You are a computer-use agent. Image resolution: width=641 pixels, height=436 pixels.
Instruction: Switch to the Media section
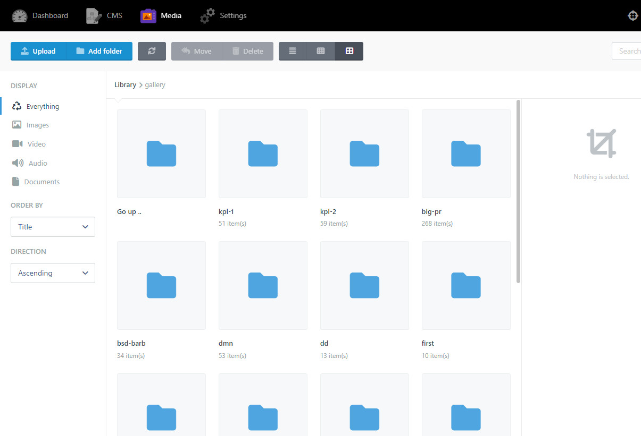point(161,15)
